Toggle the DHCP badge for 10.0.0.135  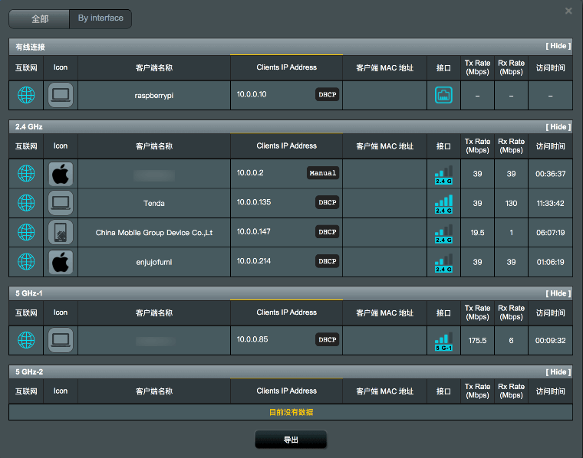(x=328, y=202)
